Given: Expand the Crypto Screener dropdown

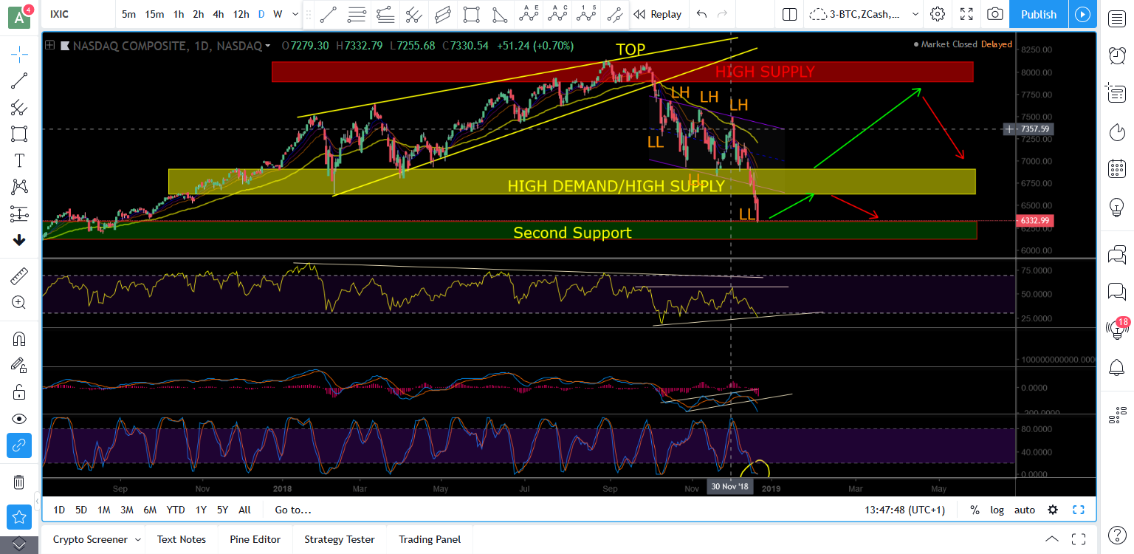Looking at the screenshot, I should 134,540.
